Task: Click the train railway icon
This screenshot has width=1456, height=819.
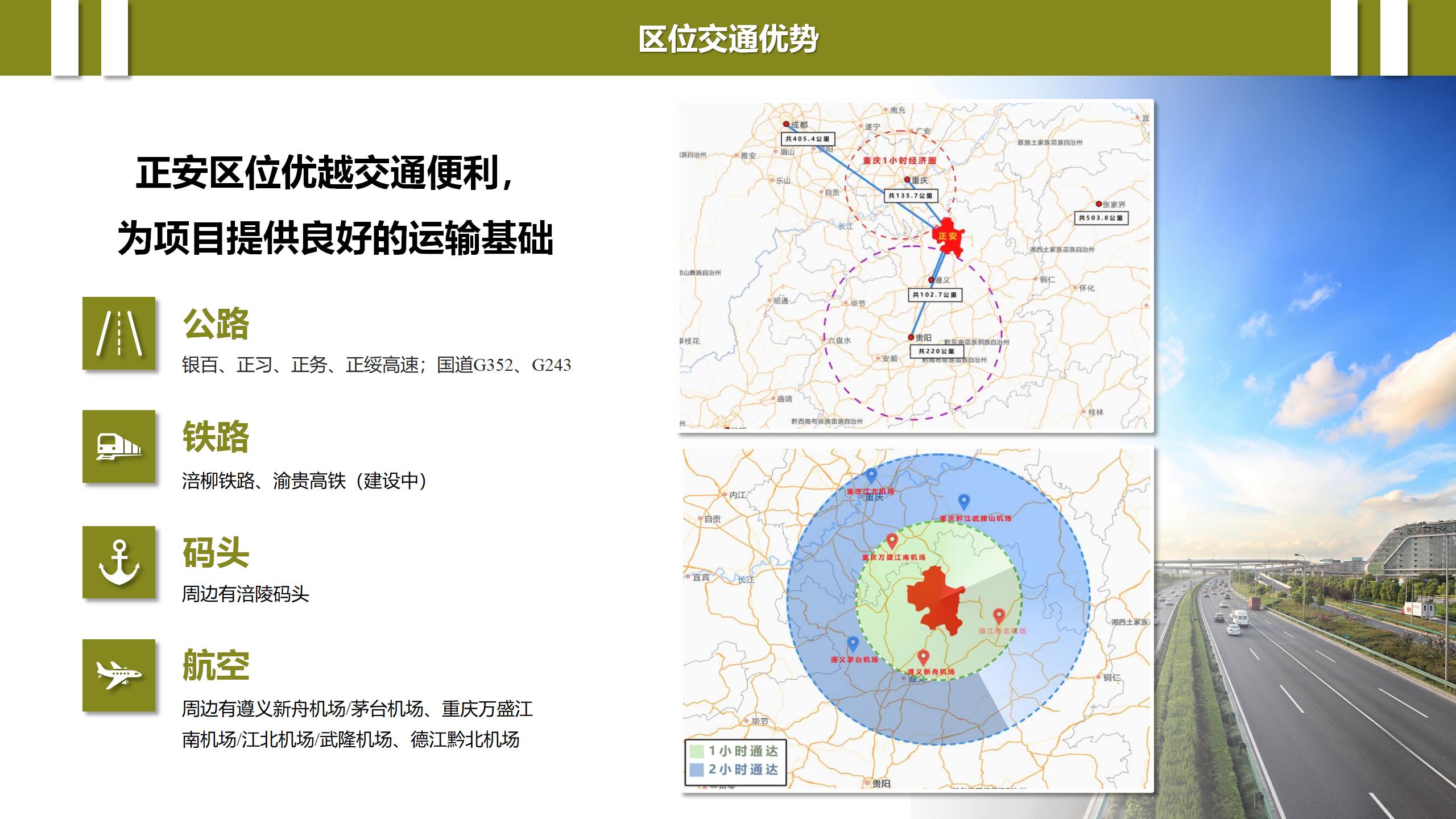Action: pos(118,446)
